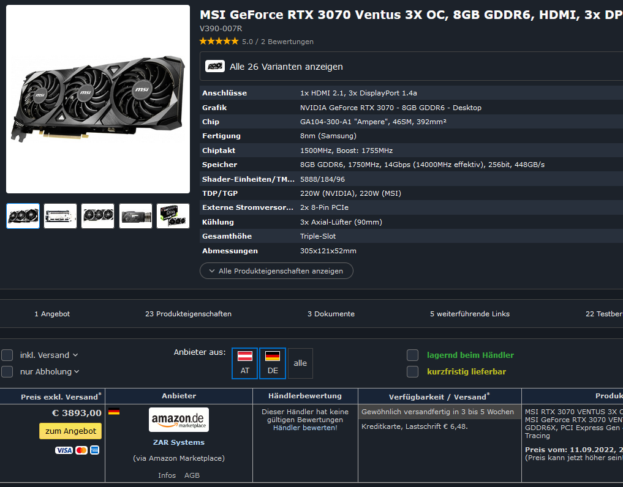623x487 pixels.
Task: Enable the 'nur Abholung' checkbox
Action: coord(7,371)
